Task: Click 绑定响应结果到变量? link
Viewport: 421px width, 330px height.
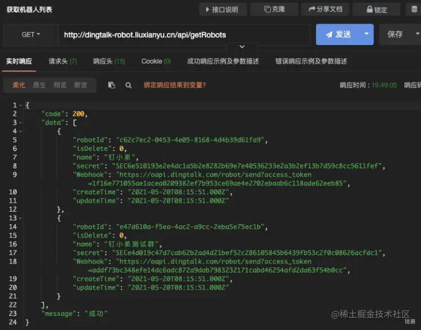Action: tap(175, 85)
